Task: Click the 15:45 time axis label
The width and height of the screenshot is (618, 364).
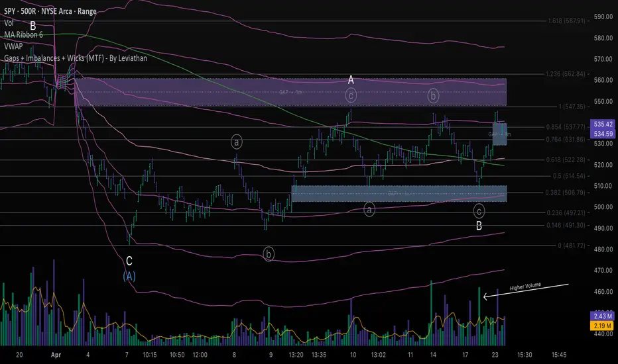Action: (x=559, y=355)
